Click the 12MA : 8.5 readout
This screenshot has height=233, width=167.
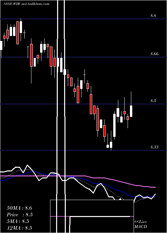click(x=19, y=228)
